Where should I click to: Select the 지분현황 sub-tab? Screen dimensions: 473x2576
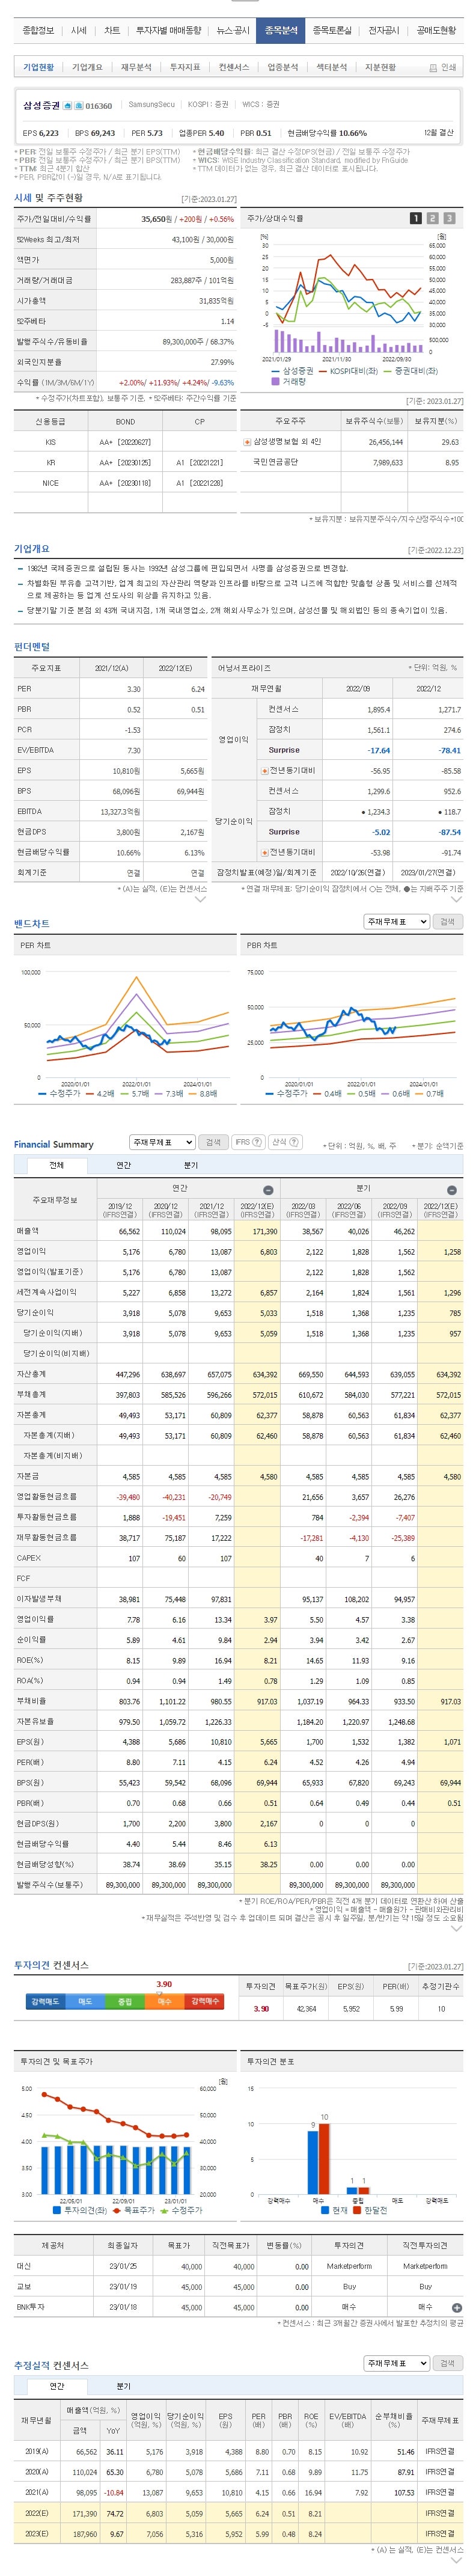tap(381, 68)
